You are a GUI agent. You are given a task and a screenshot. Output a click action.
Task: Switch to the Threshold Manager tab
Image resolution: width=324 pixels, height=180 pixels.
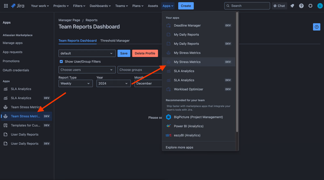pyautogui.click(x=115, y=41)
